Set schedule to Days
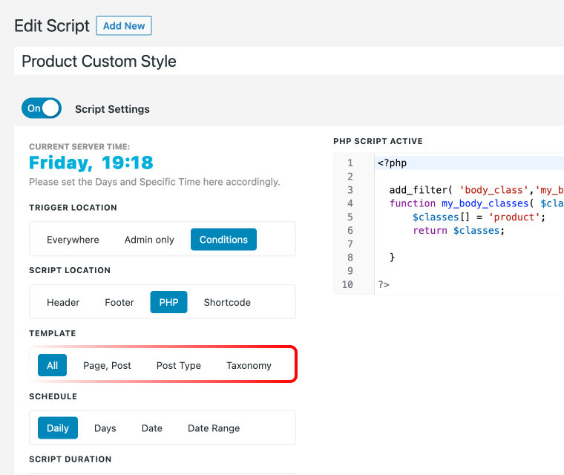 coord(105,427)
